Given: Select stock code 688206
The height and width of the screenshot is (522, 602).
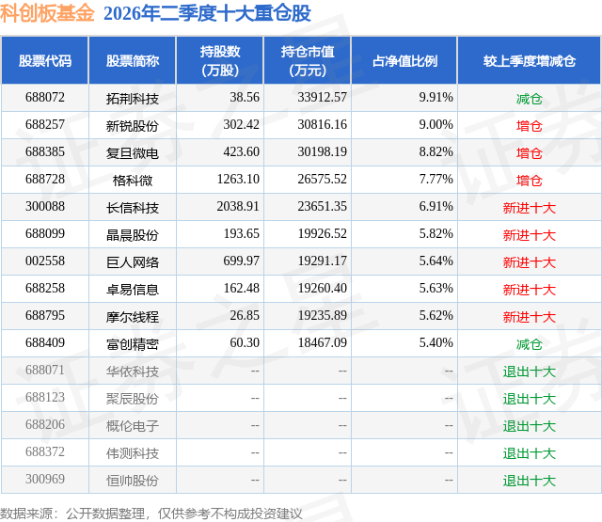Looking at the screenshot, I should (45, 424).
